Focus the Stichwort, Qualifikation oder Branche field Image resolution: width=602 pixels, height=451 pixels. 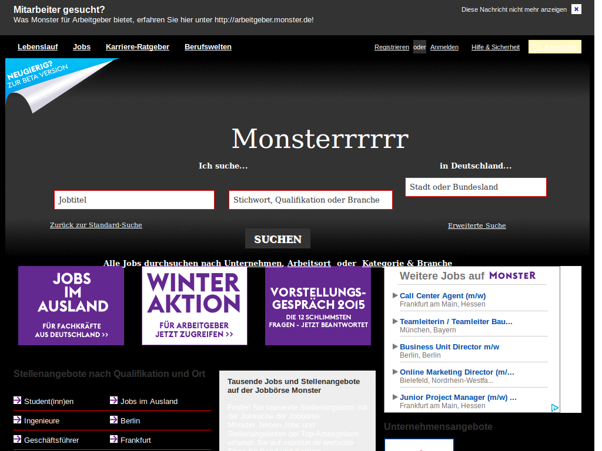click(x=310, y=200)
